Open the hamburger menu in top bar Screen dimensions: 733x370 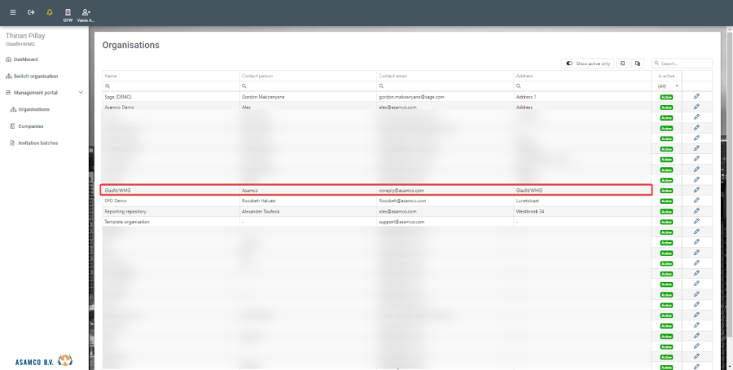13,12
